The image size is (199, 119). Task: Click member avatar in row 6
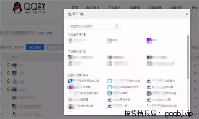click(14, 106)
